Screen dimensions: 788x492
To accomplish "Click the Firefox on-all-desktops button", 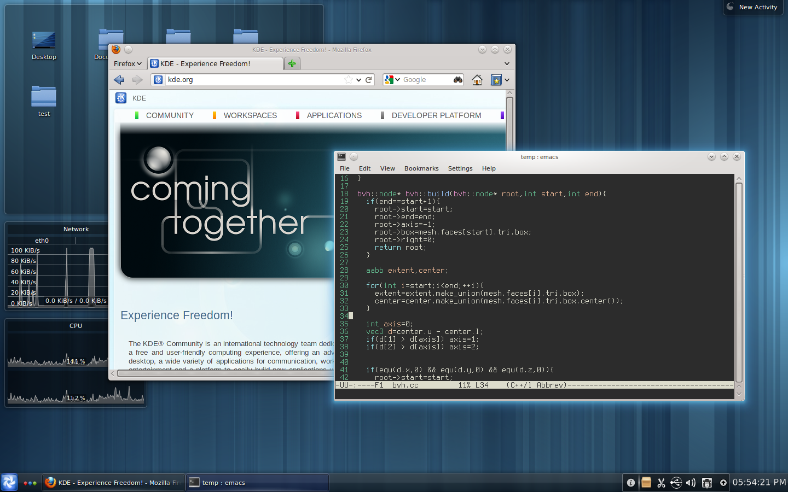I will click(x=128, y=49).
